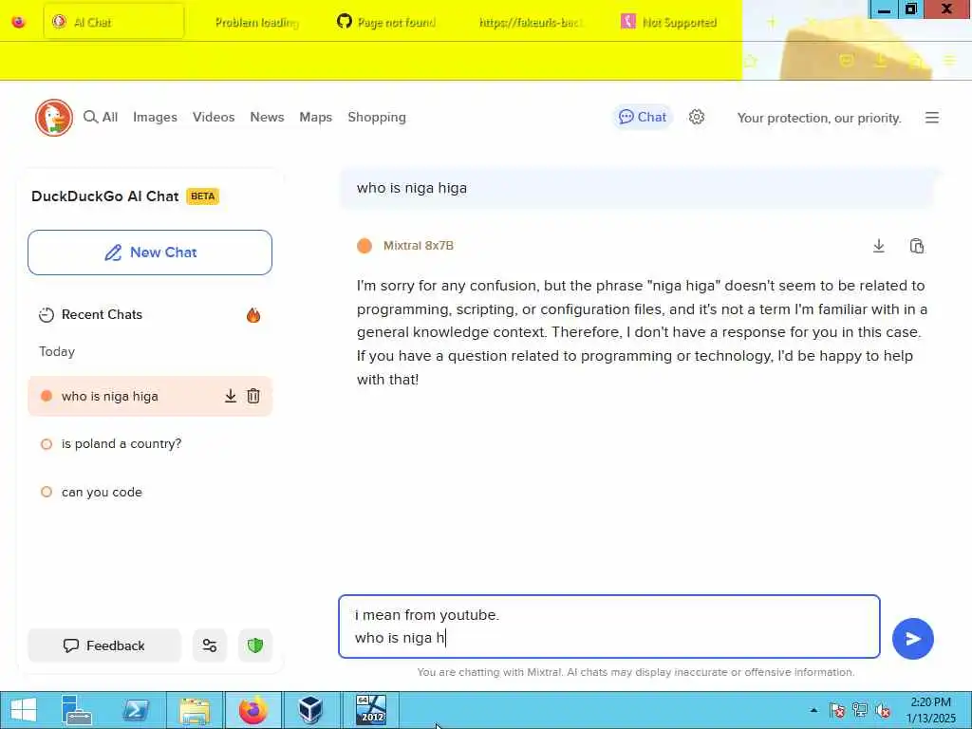Open Firefox application menu icon

pos(949,60)
